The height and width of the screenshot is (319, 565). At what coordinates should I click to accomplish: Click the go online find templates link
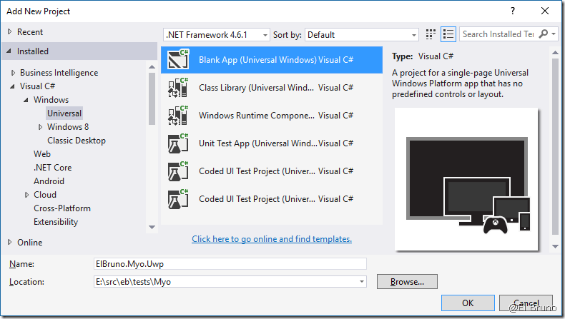pos(272,239)
